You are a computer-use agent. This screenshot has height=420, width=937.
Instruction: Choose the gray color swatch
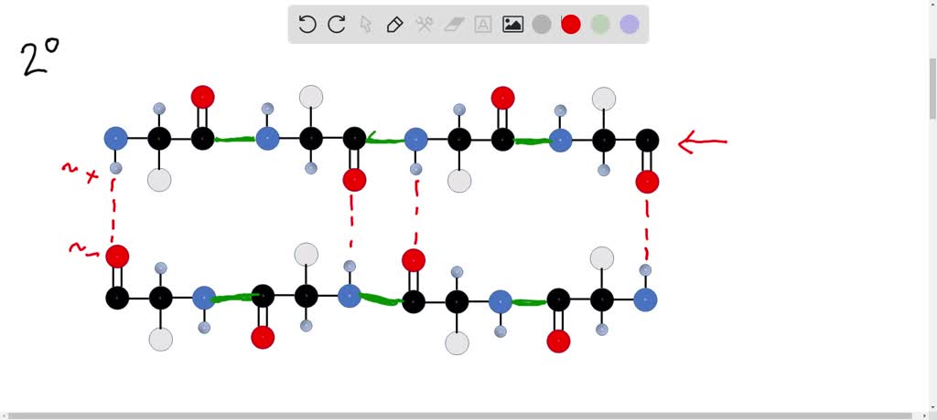(x=542, y=25)
